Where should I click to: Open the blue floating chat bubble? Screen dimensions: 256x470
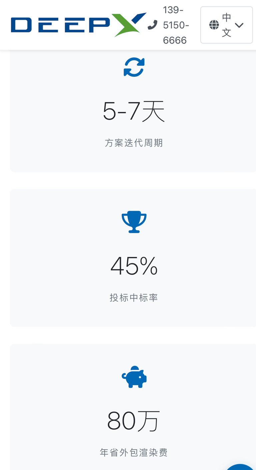point(241,467)
